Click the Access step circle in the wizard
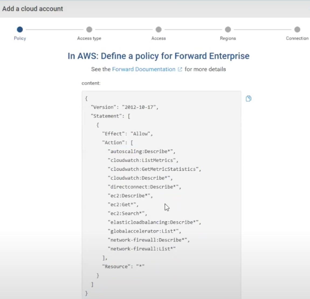The height and width of the screenshot is (299, 310). (x=159, y=29)
